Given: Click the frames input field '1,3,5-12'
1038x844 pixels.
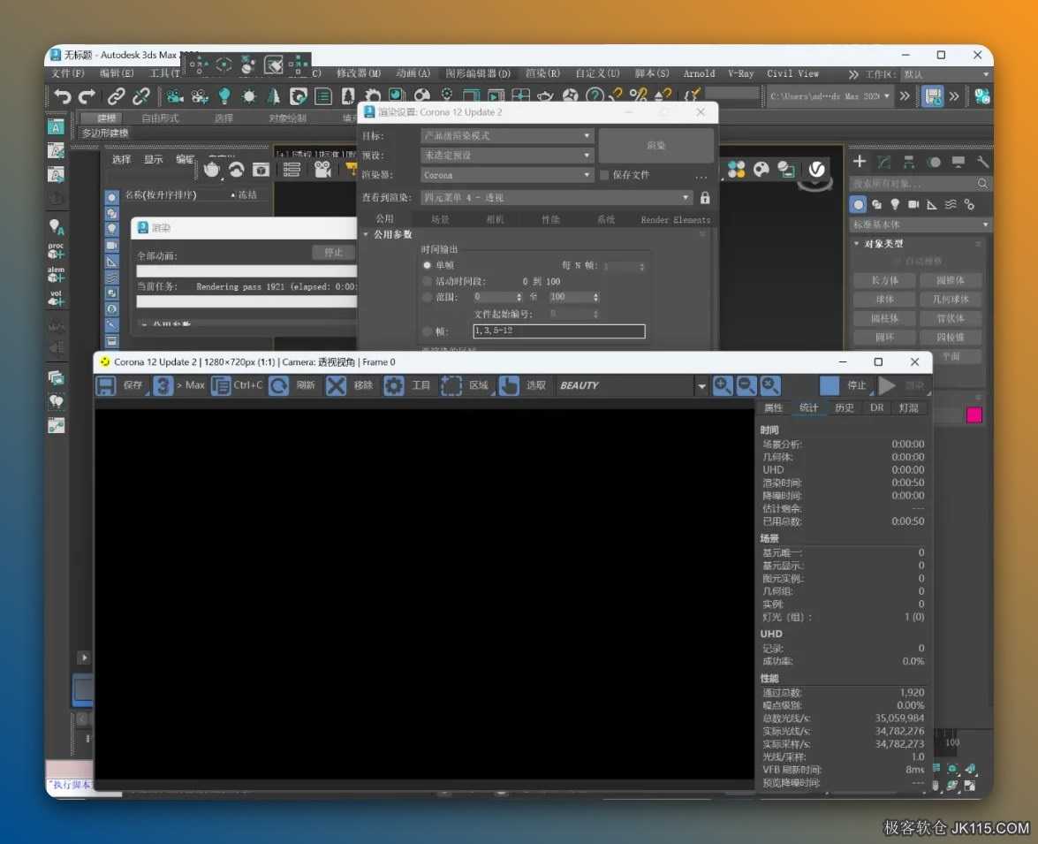Looking at the screenshot, I should click(558, 331).
